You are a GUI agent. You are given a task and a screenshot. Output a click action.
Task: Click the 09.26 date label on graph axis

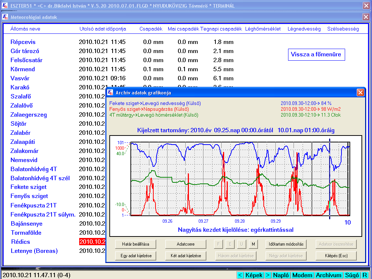point(167,221)
